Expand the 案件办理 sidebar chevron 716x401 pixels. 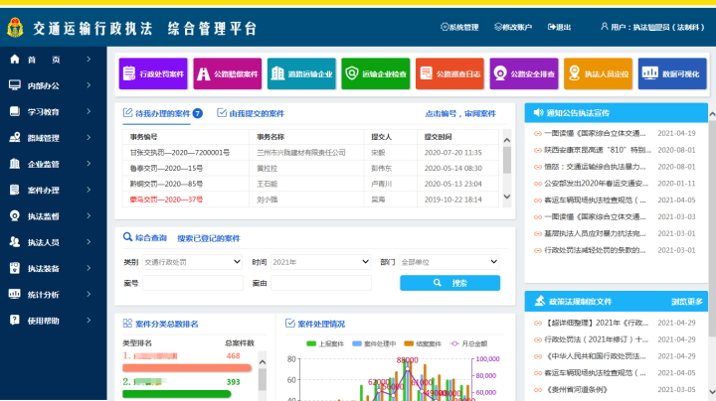[x=89, y=190]
